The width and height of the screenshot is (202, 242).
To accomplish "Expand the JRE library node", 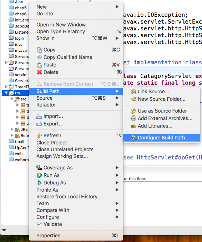I will (12, 129).
